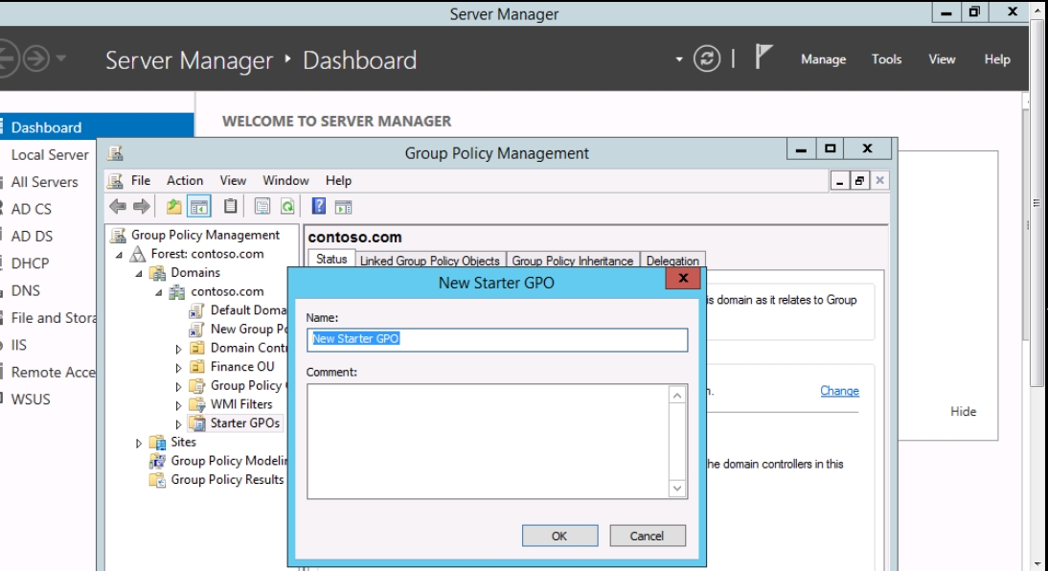The height and width of the screenshot is (571, 1048).
Task: Click the Back arrow in the GPMC toolbar
Action: pyautogui.click(x=118, y=206)
